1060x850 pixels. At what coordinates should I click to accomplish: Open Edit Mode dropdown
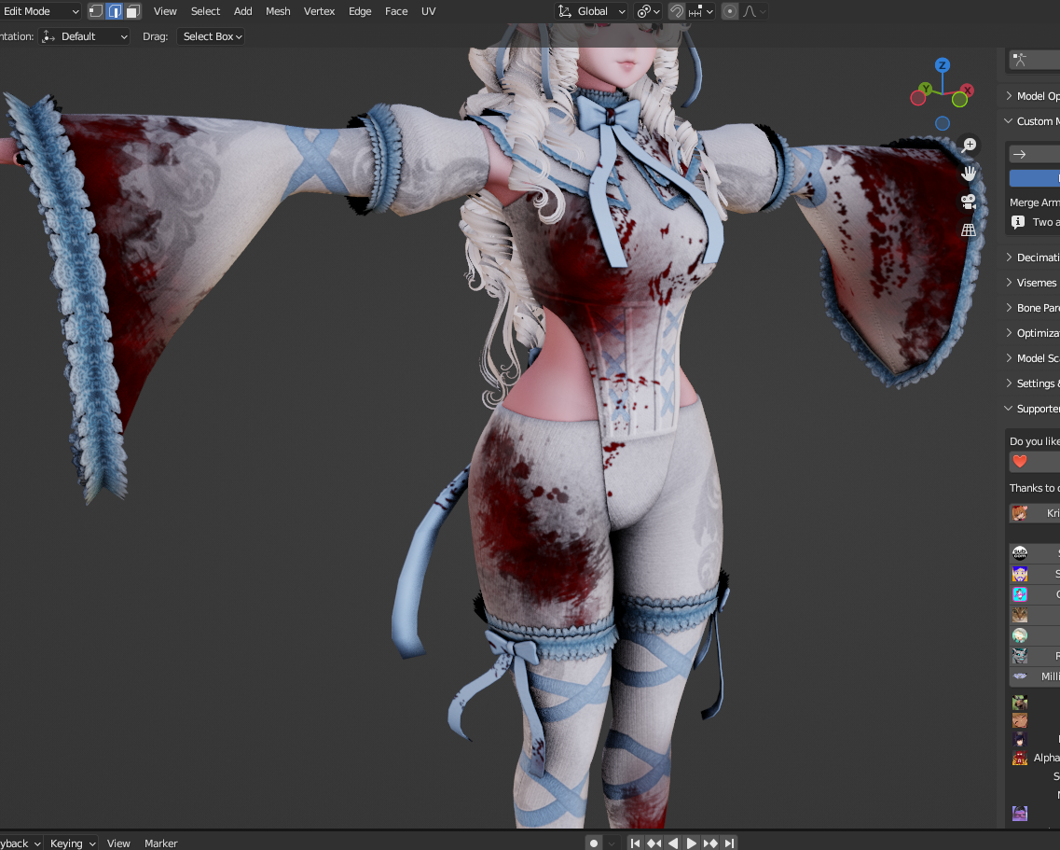click(41, 11)
